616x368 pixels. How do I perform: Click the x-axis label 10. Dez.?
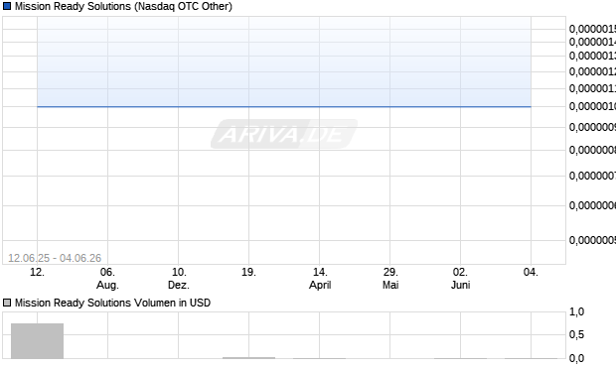(x=179, y=278)
